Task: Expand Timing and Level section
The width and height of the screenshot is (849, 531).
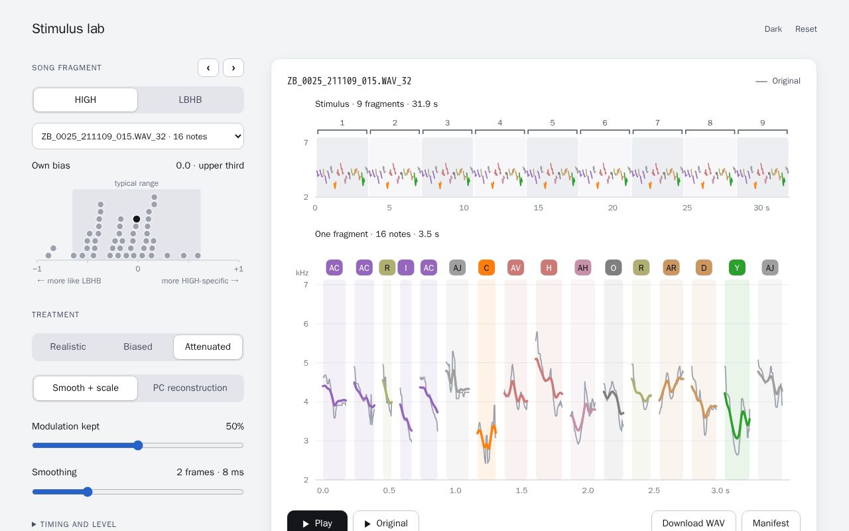Action: (74, 524)
